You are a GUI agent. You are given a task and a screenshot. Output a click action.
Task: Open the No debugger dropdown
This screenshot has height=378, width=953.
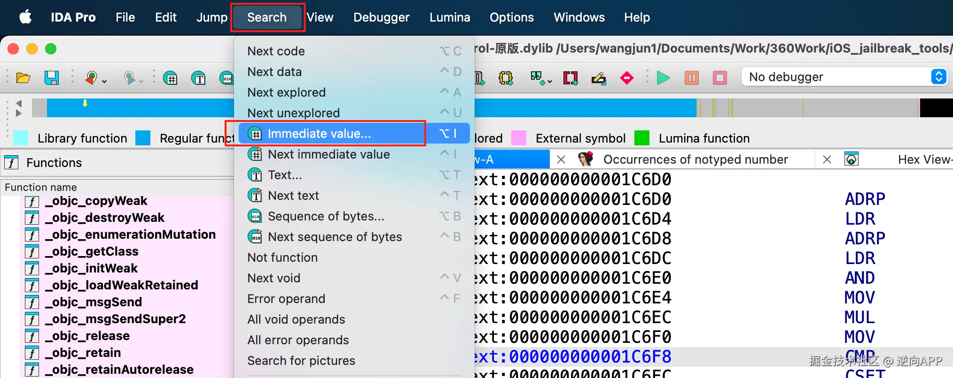coord(844,77)
